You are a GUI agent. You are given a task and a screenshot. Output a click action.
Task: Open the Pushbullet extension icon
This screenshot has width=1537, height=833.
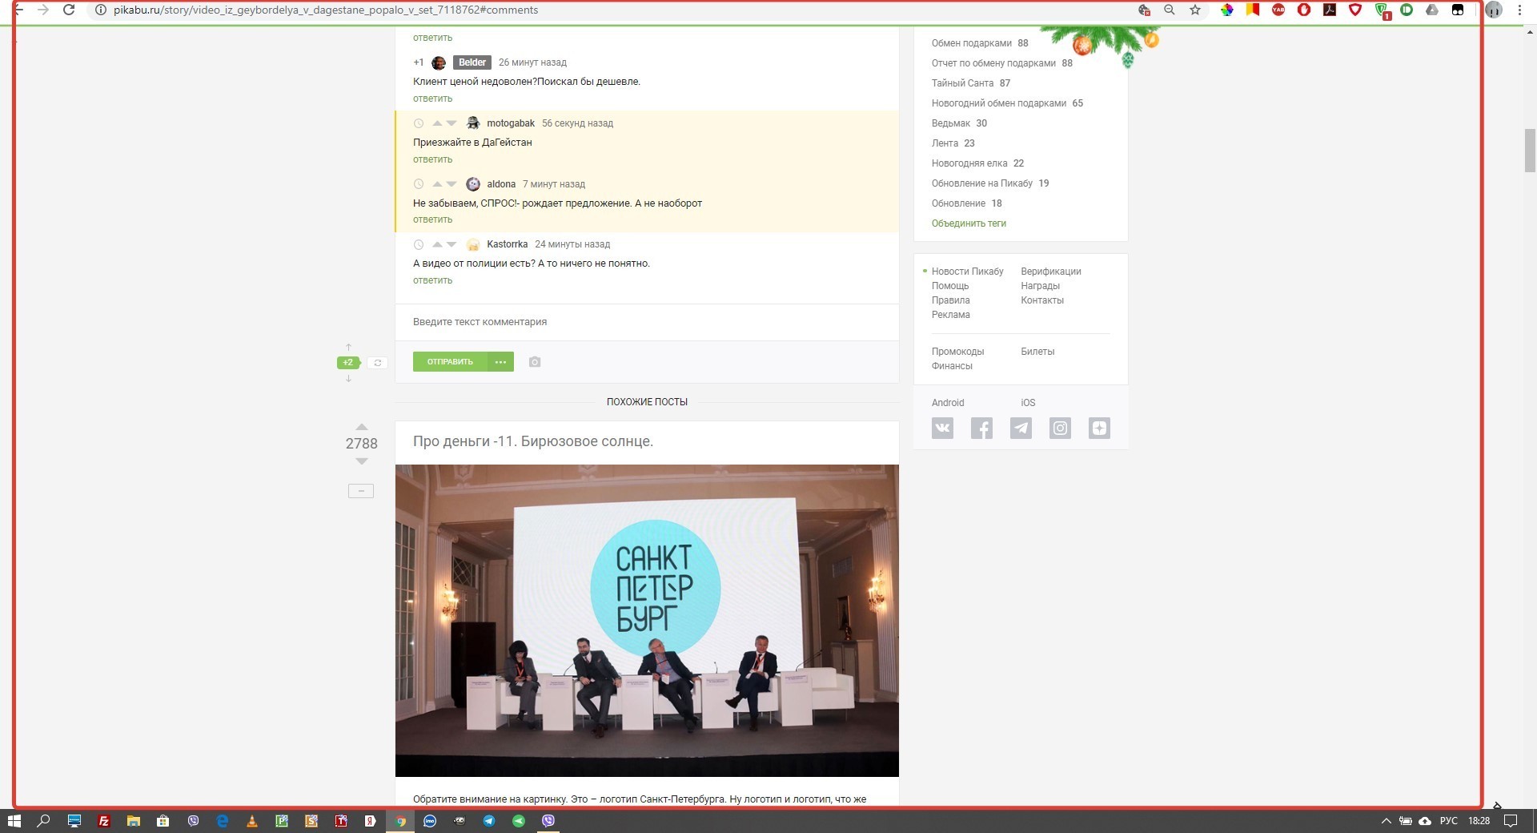coord(1407,10)
